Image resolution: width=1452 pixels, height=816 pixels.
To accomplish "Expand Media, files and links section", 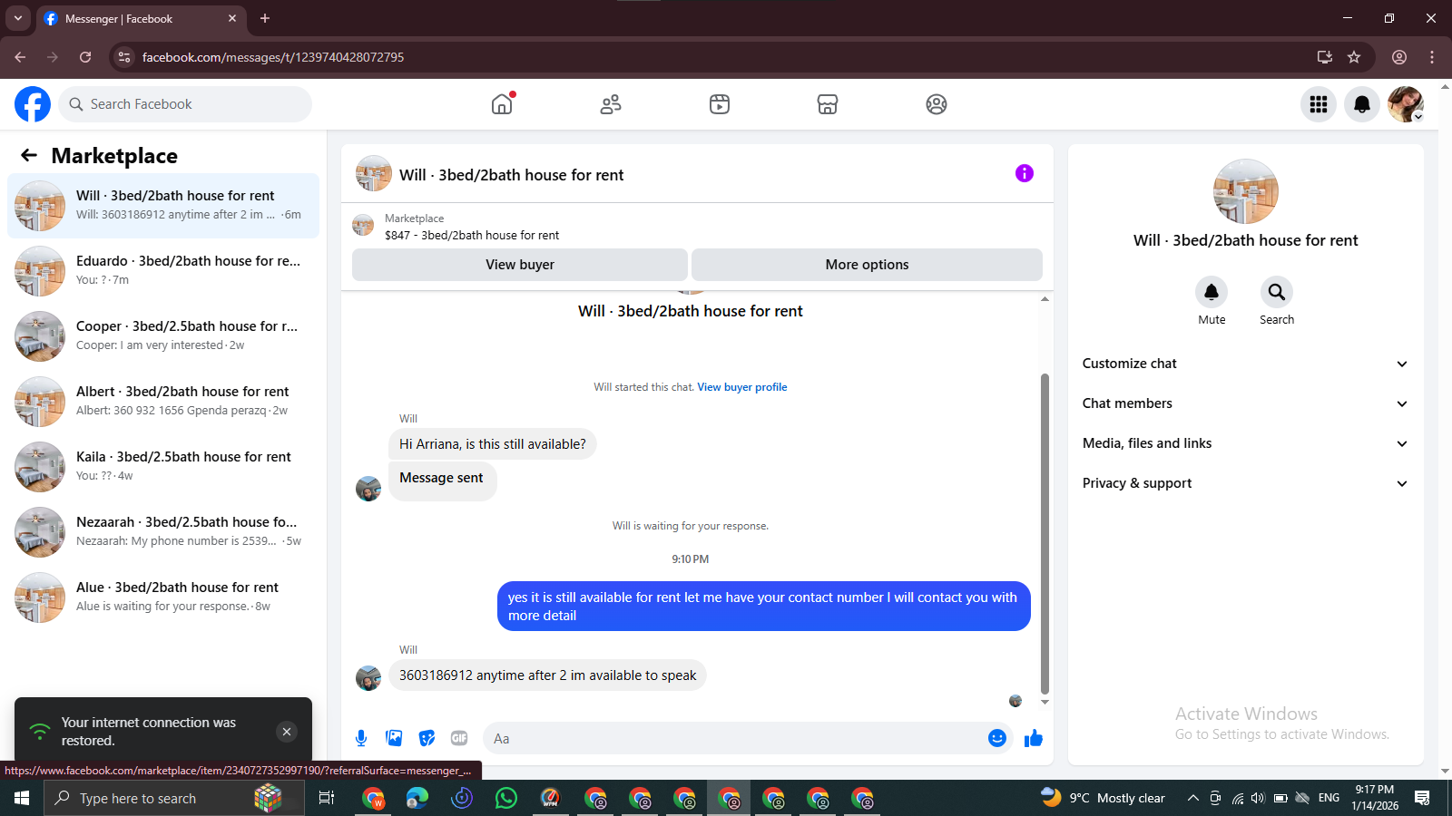I will [1246, 443].
